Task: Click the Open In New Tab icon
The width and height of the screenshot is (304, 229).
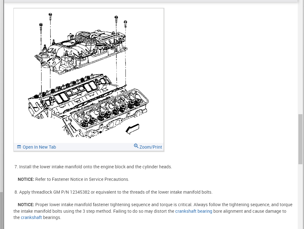Action: (x=19, y=147)
